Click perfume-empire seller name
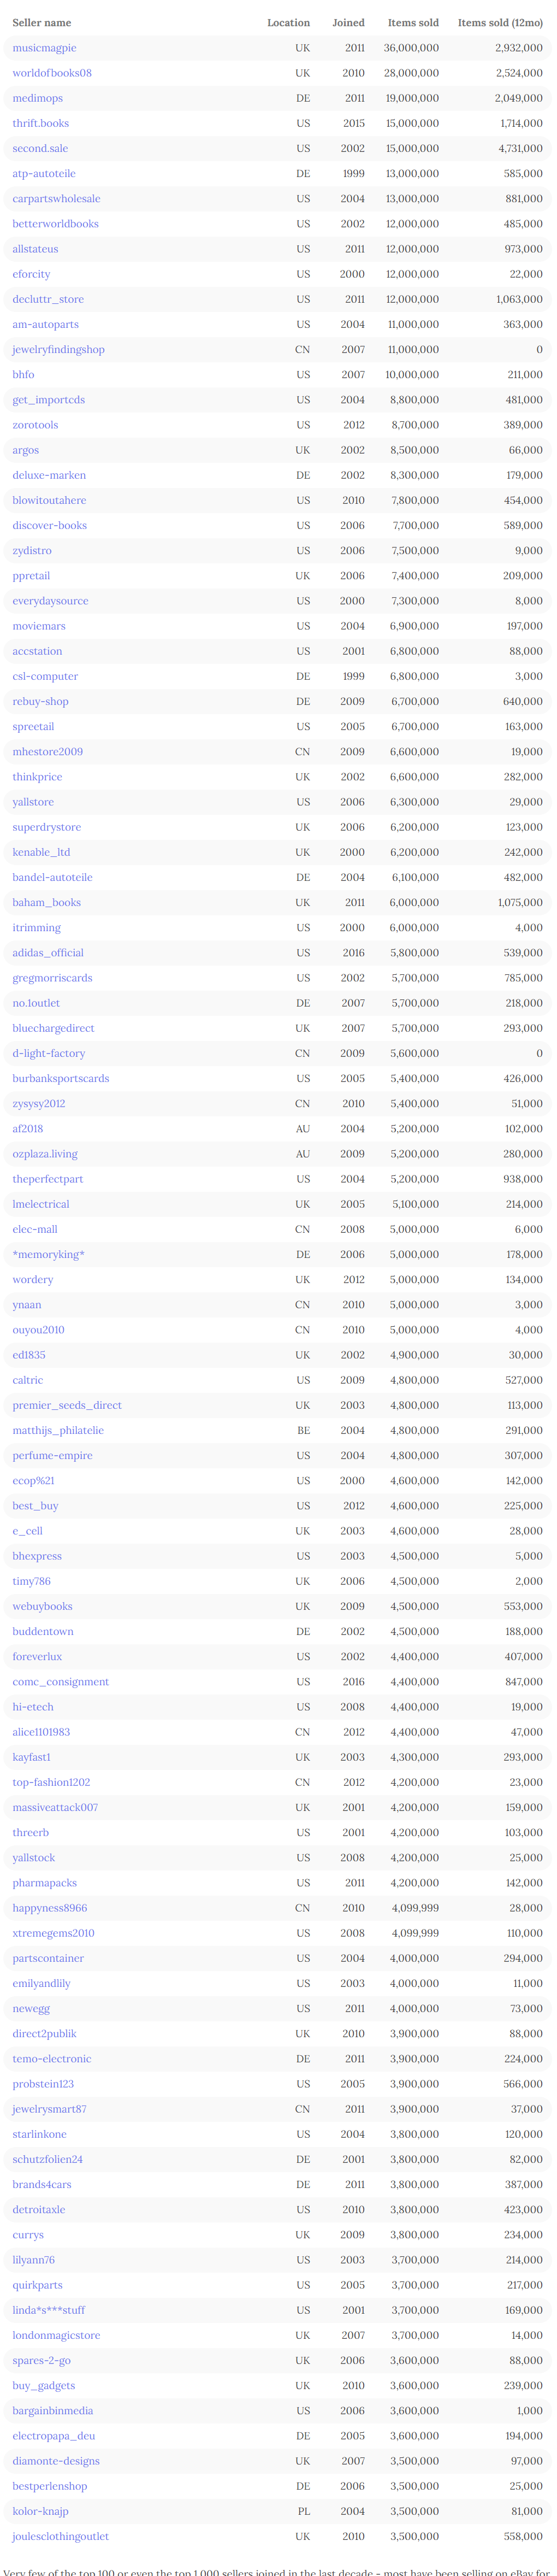 52,1455
